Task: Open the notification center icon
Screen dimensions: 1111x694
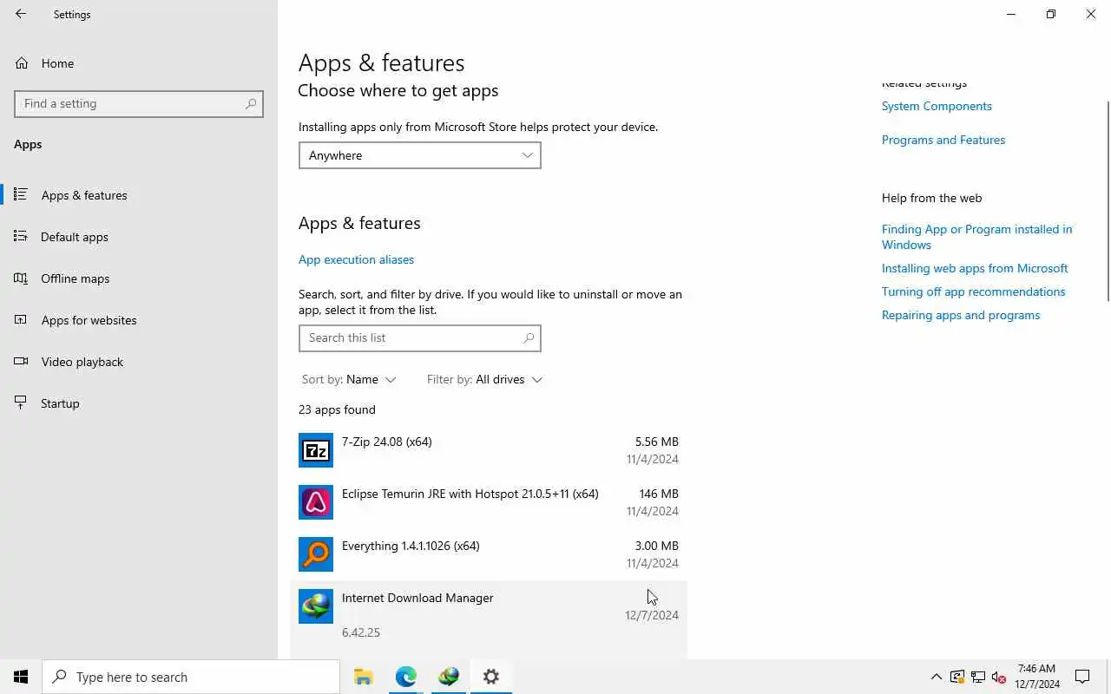Action: (x=1082, y=677)
